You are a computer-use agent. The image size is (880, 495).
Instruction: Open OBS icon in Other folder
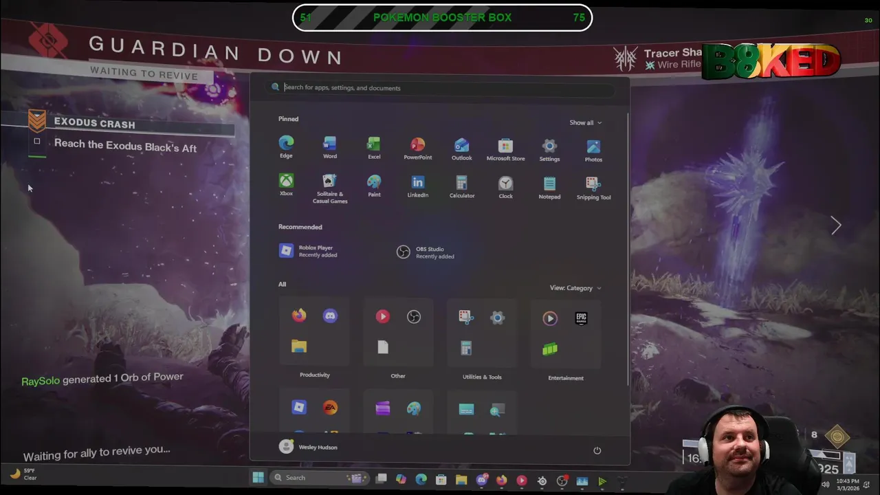click(413, 317)
